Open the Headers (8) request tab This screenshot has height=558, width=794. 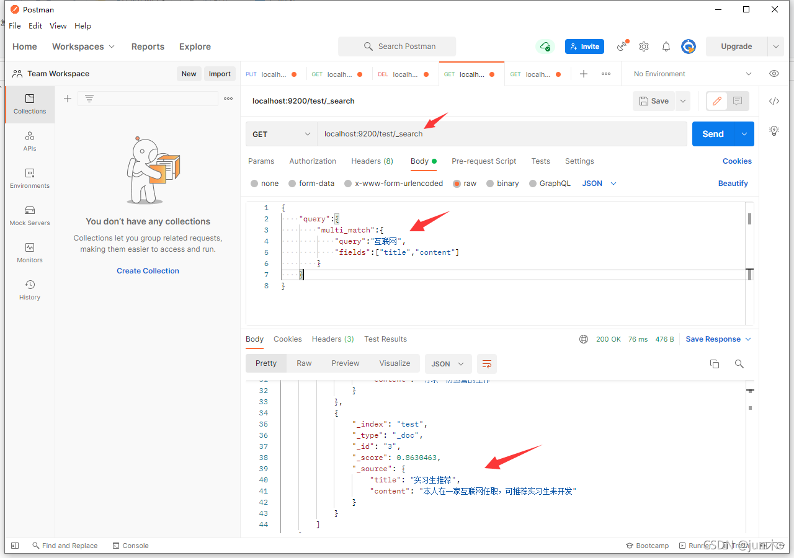pyautogui.click(x=372, y=161)
